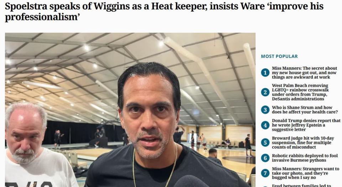Viewport: 342px width, 187px height.
Task: Open Broward judge 10-day suspension story
Action: 303,143
